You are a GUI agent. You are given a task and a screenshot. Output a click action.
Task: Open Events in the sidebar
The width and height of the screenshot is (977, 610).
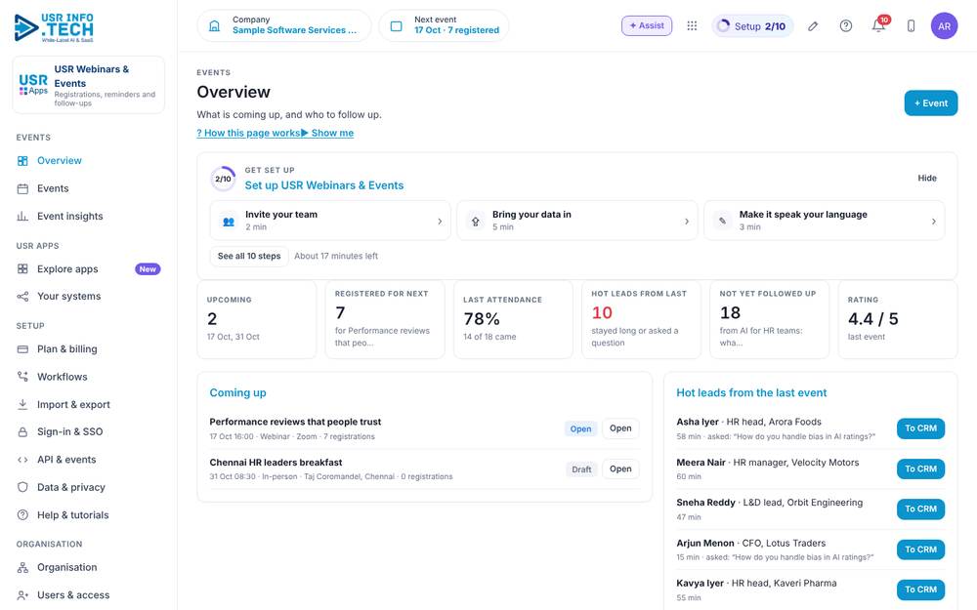click(89, 188)
